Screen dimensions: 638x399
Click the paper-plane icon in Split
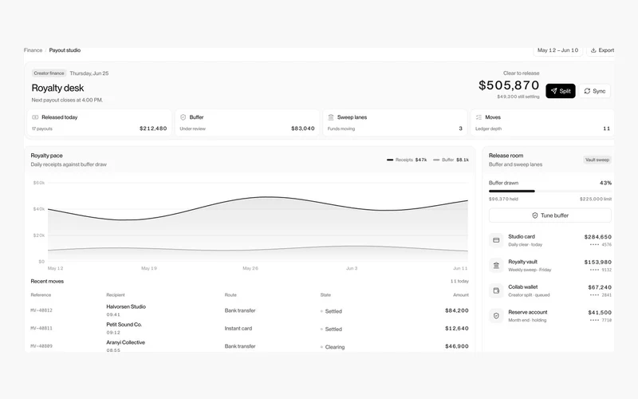point(553,91)
